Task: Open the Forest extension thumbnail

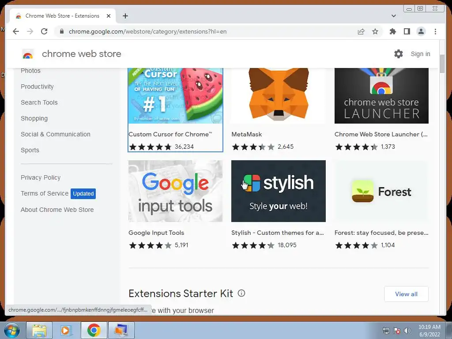Action: [x=381, y=191]
